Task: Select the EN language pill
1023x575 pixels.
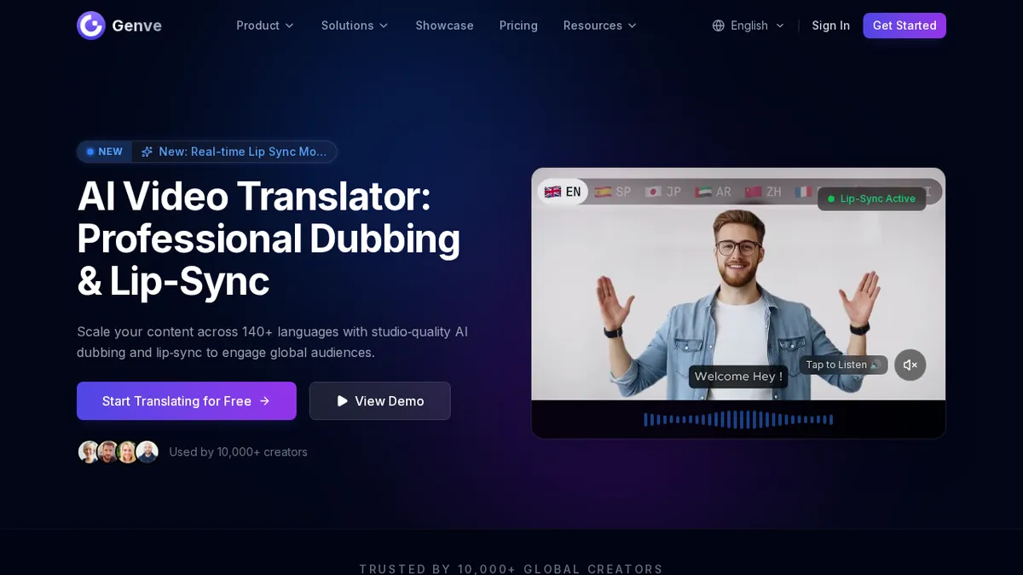Action: pyautogui.click(x=564, y=192)
